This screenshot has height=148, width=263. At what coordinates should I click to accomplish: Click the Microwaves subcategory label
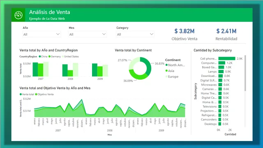tap(209, 85)
